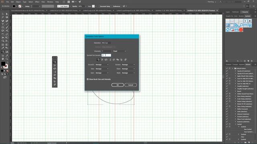Choose Symbol Scruncher in the floating tool strip
Viewport: 257px width, 144px height.
tap(55, 68)
